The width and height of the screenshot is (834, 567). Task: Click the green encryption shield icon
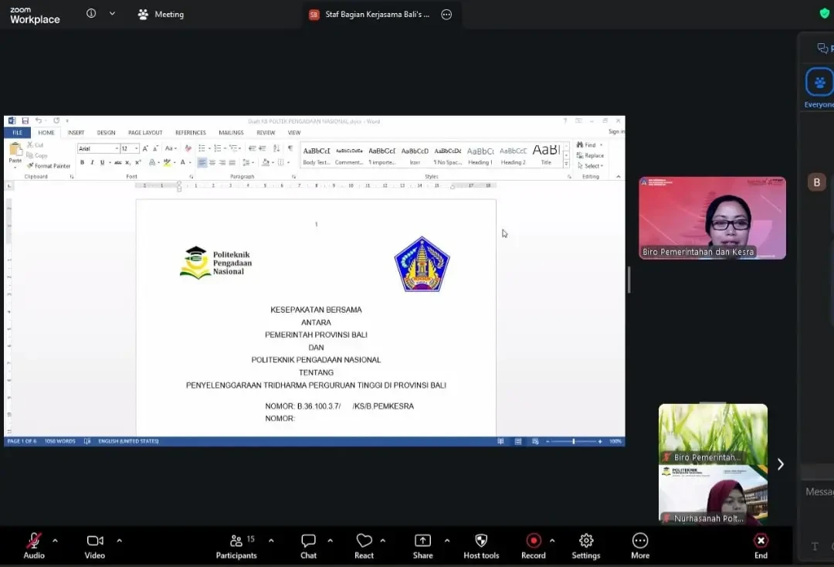(x=825, y=13)
